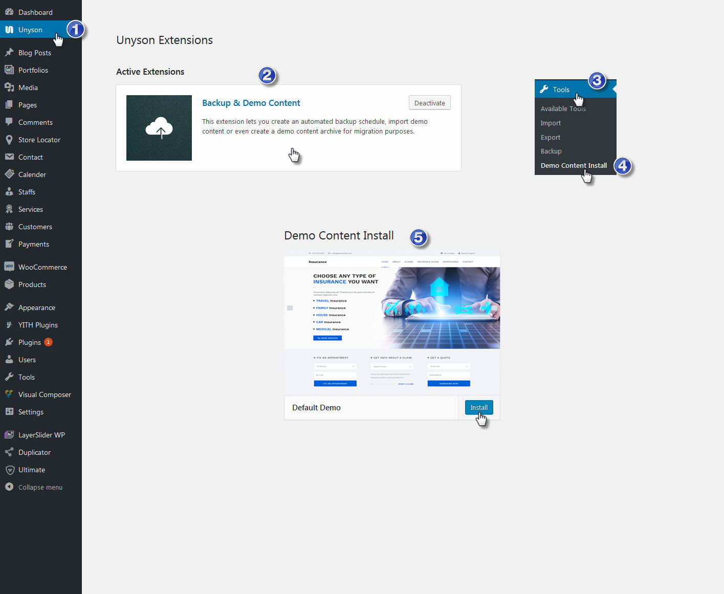Select Backup in Tools submenu
Image resolution: width=724 pixels, height=594 pixels.
pyautogui.click(x=551, y=151)
